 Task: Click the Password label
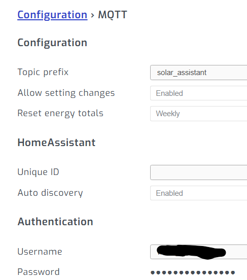click(x=39, y=272)
